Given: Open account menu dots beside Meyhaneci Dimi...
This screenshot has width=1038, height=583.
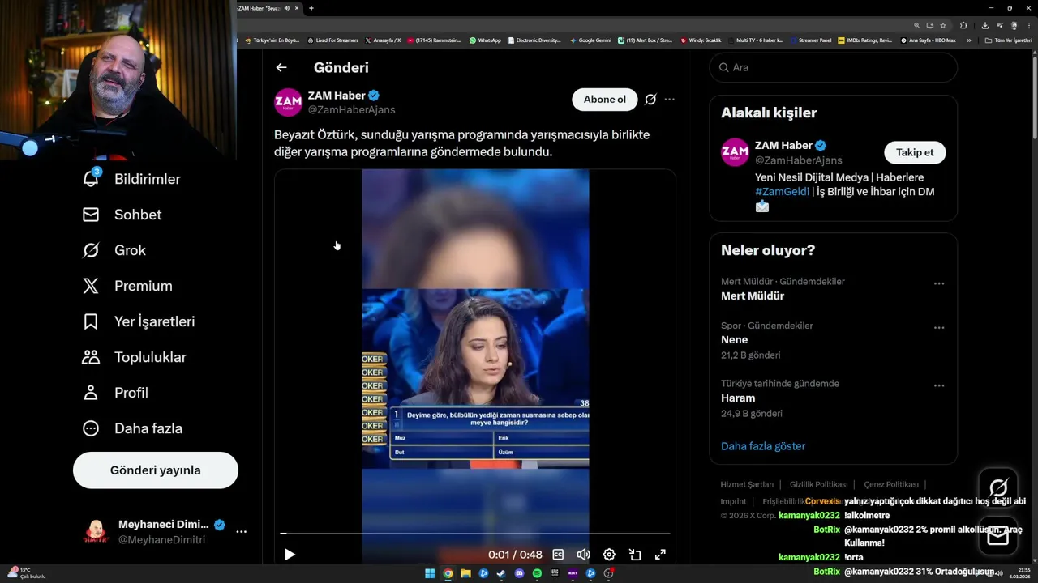Looking at the screenshot, I should pyautogui.click(x=241, y=532).
